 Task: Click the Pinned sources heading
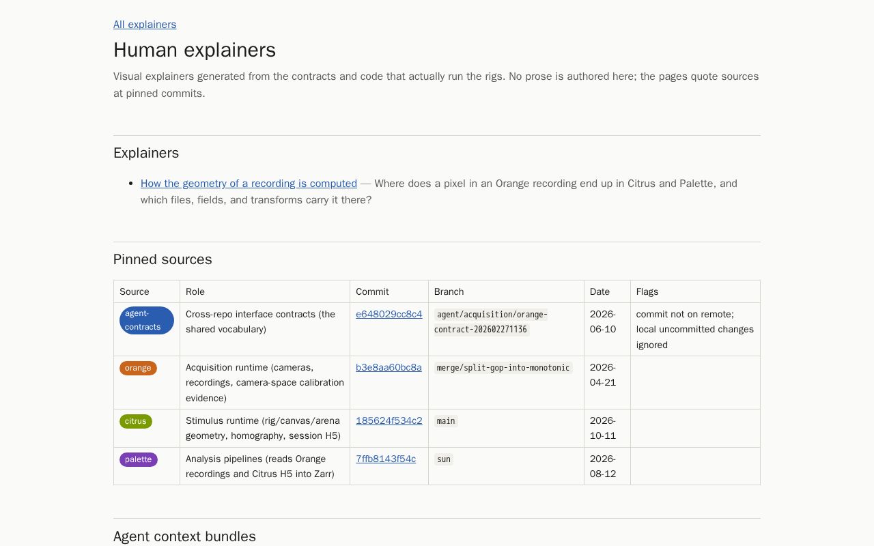[163, 259]
